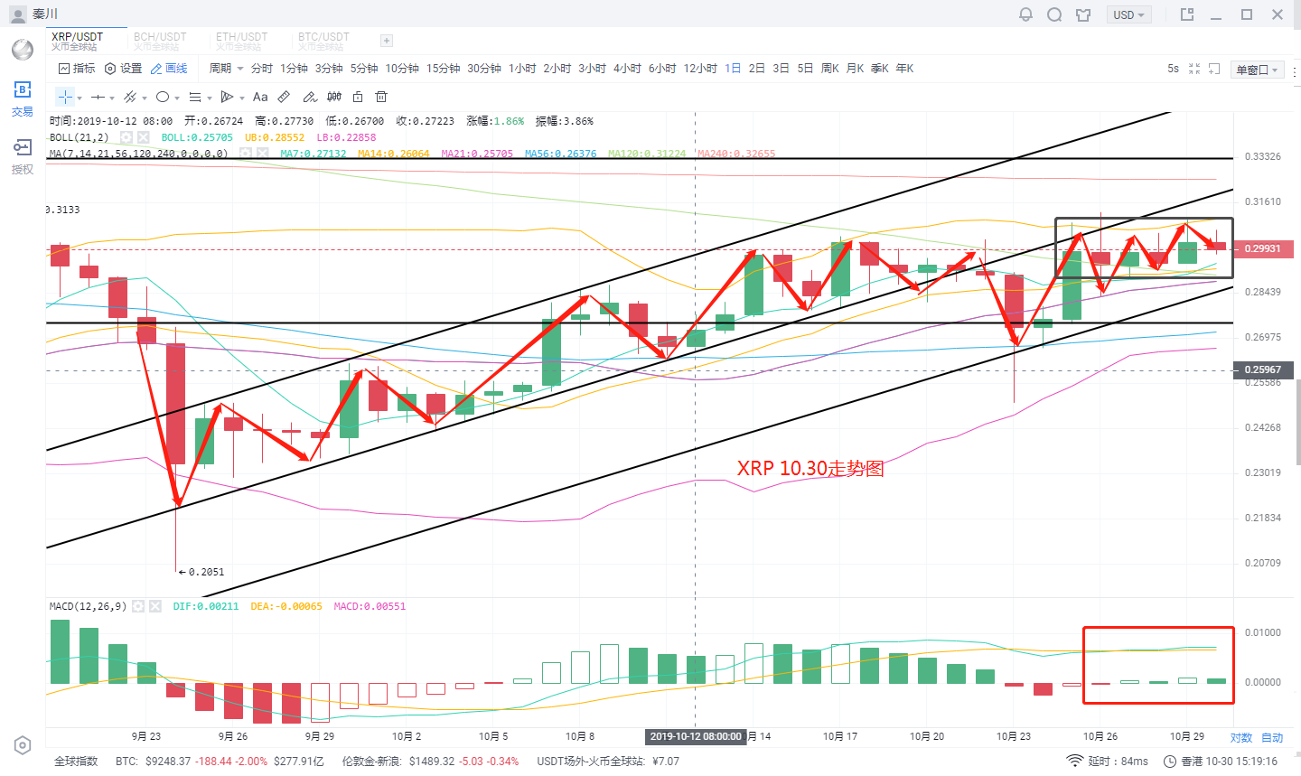Select the 1小时 timeframe
Viewport: 1301px width, 776px height.
522,69
